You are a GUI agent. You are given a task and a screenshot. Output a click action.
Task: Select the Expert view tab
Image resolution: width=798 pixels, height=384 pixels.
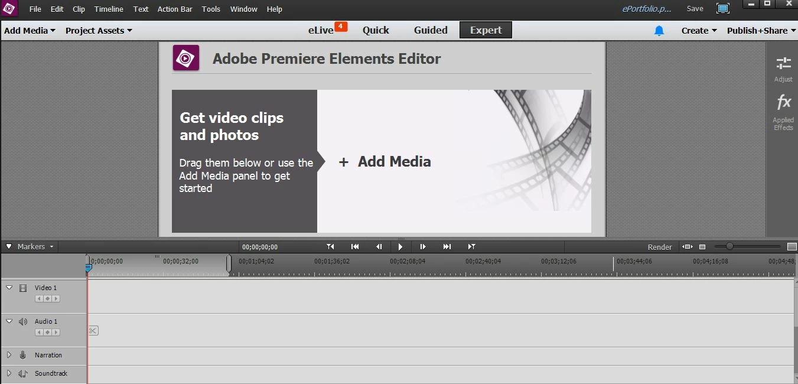[486, 30]
